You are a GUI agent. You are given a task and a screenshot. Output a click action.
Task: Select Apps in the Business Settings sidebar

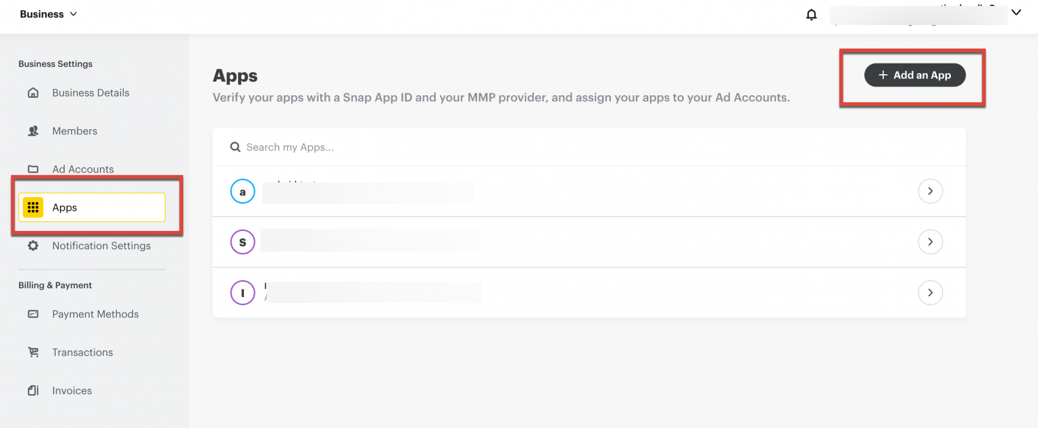(64, 207)
